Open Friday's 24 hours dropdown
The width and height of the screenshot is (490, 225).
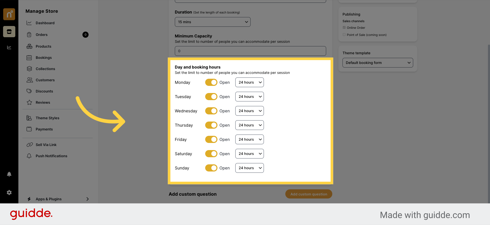249,139
